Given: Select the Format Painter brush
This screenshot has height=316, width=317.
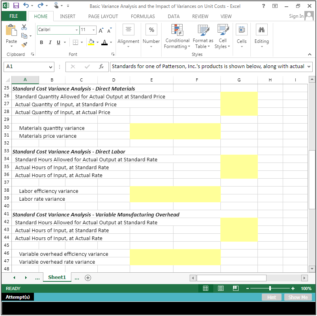Looking at the screenshot, I should point(24,44).
